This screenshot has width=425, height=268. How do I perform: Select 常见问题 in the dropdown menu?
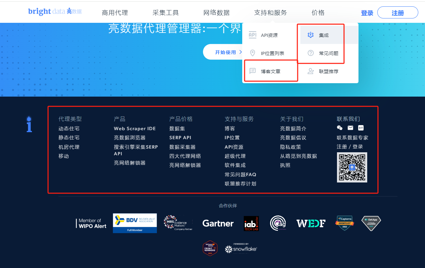[x=329, y=53]
